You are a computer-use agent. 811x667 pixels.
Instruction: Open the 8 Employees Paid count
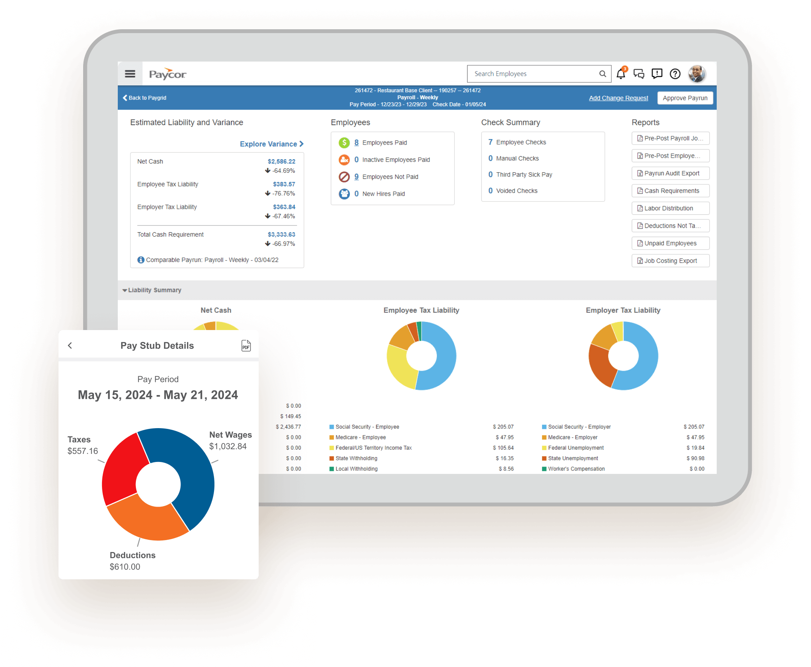[356, 143]
